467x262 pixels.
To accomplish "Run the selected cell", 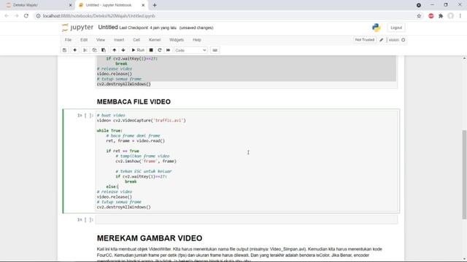I will pyautogui.click(x=138, y=50).
